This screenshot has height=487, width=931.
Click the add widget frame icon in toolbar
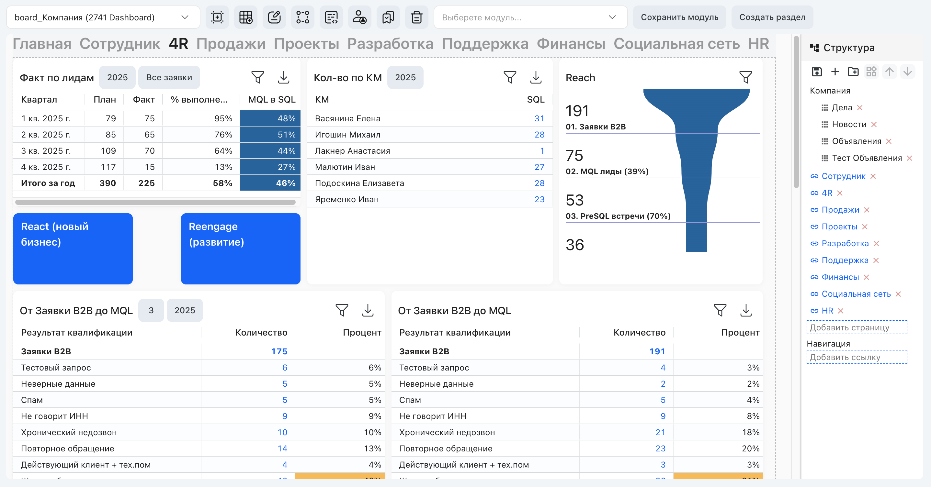click(x=217, y=17)
